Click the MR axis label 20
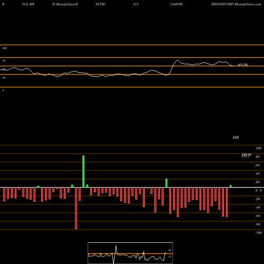264x264 pixels. pos(258,182)
